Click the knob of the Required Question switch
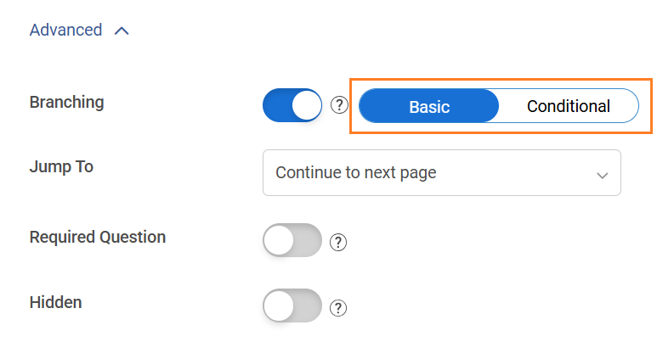 pyautogui.click(x=279, y=241)
